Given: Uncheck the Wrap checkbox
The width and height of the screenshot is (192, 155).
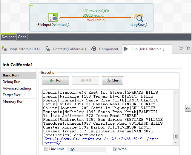Looking at the screenshot, I should point(115,149).
